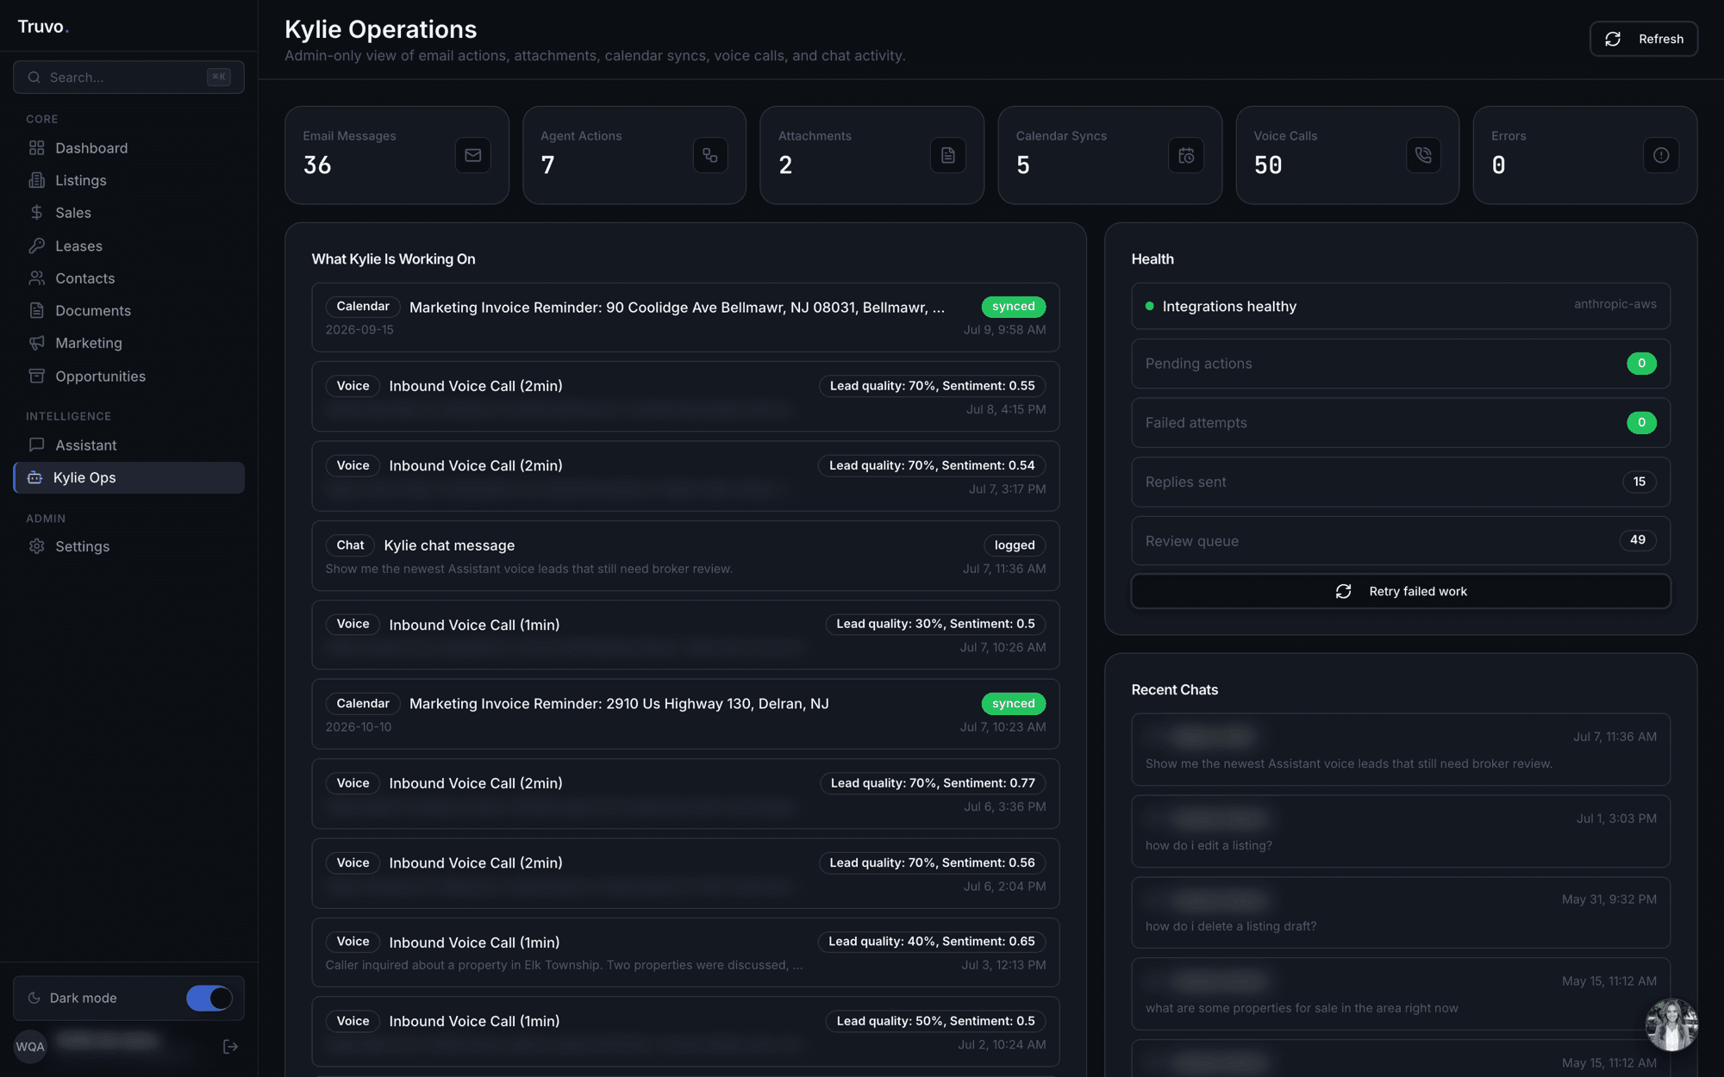
Task: Click the Pending actions row
Action: (1401, 364)
